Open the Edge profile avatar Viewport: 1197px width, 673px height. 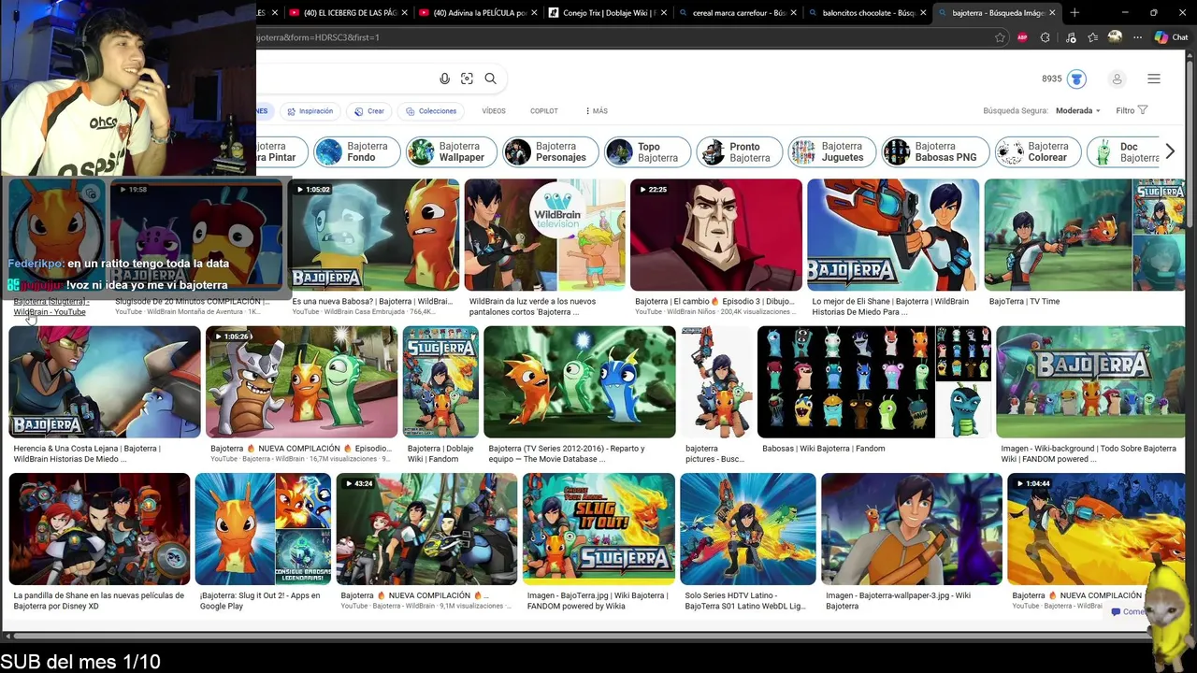click(x=1115, y=37)
